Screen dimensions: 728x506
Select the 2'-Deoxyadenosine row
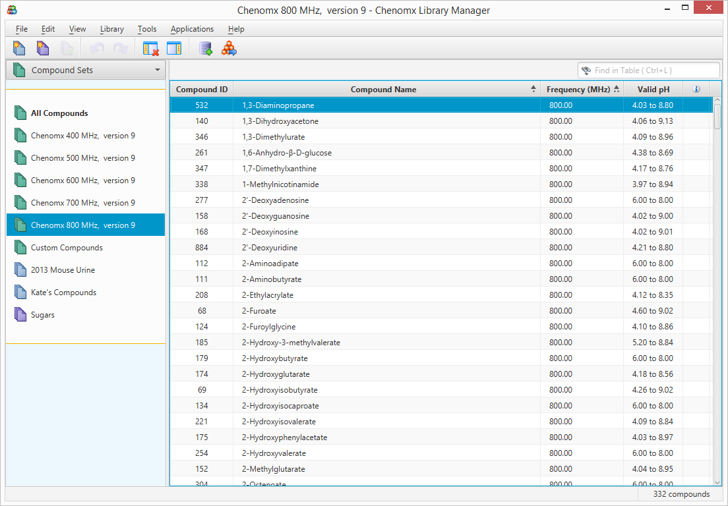441,200
